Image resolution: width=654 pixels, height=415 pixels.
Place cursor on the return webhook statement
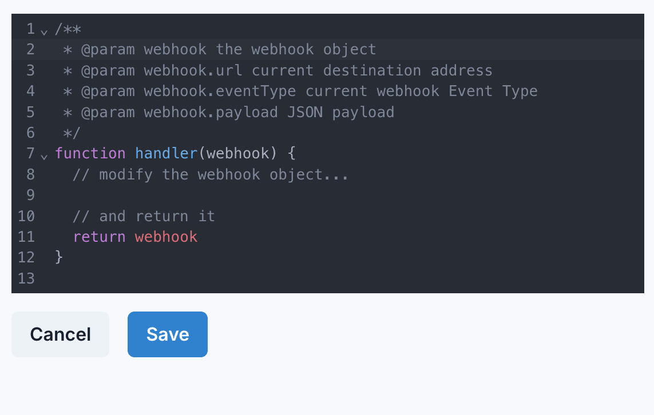coord(135,236)
